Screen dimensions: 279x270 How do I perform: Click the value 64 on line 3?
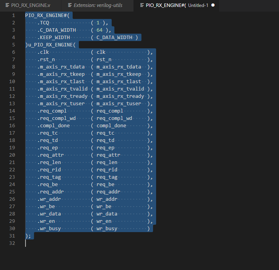coord(99,30)
